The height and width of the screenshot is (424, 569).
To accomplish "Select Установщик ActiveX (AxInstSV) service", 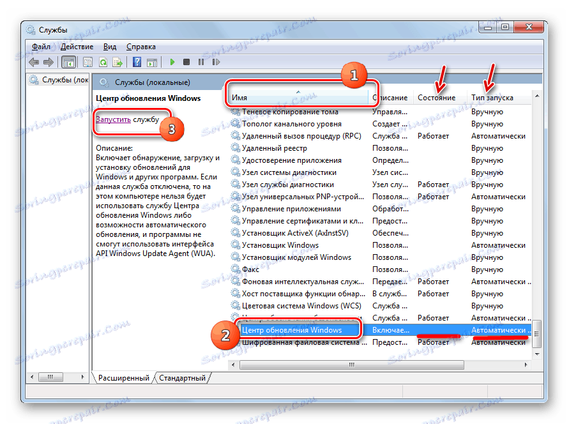I will pos(295,233).
